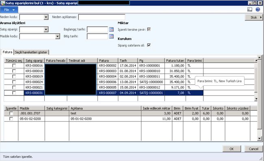Tick checkbox for order KRS-000024
The width and height of the screenshot is (264, 161).
14,82
